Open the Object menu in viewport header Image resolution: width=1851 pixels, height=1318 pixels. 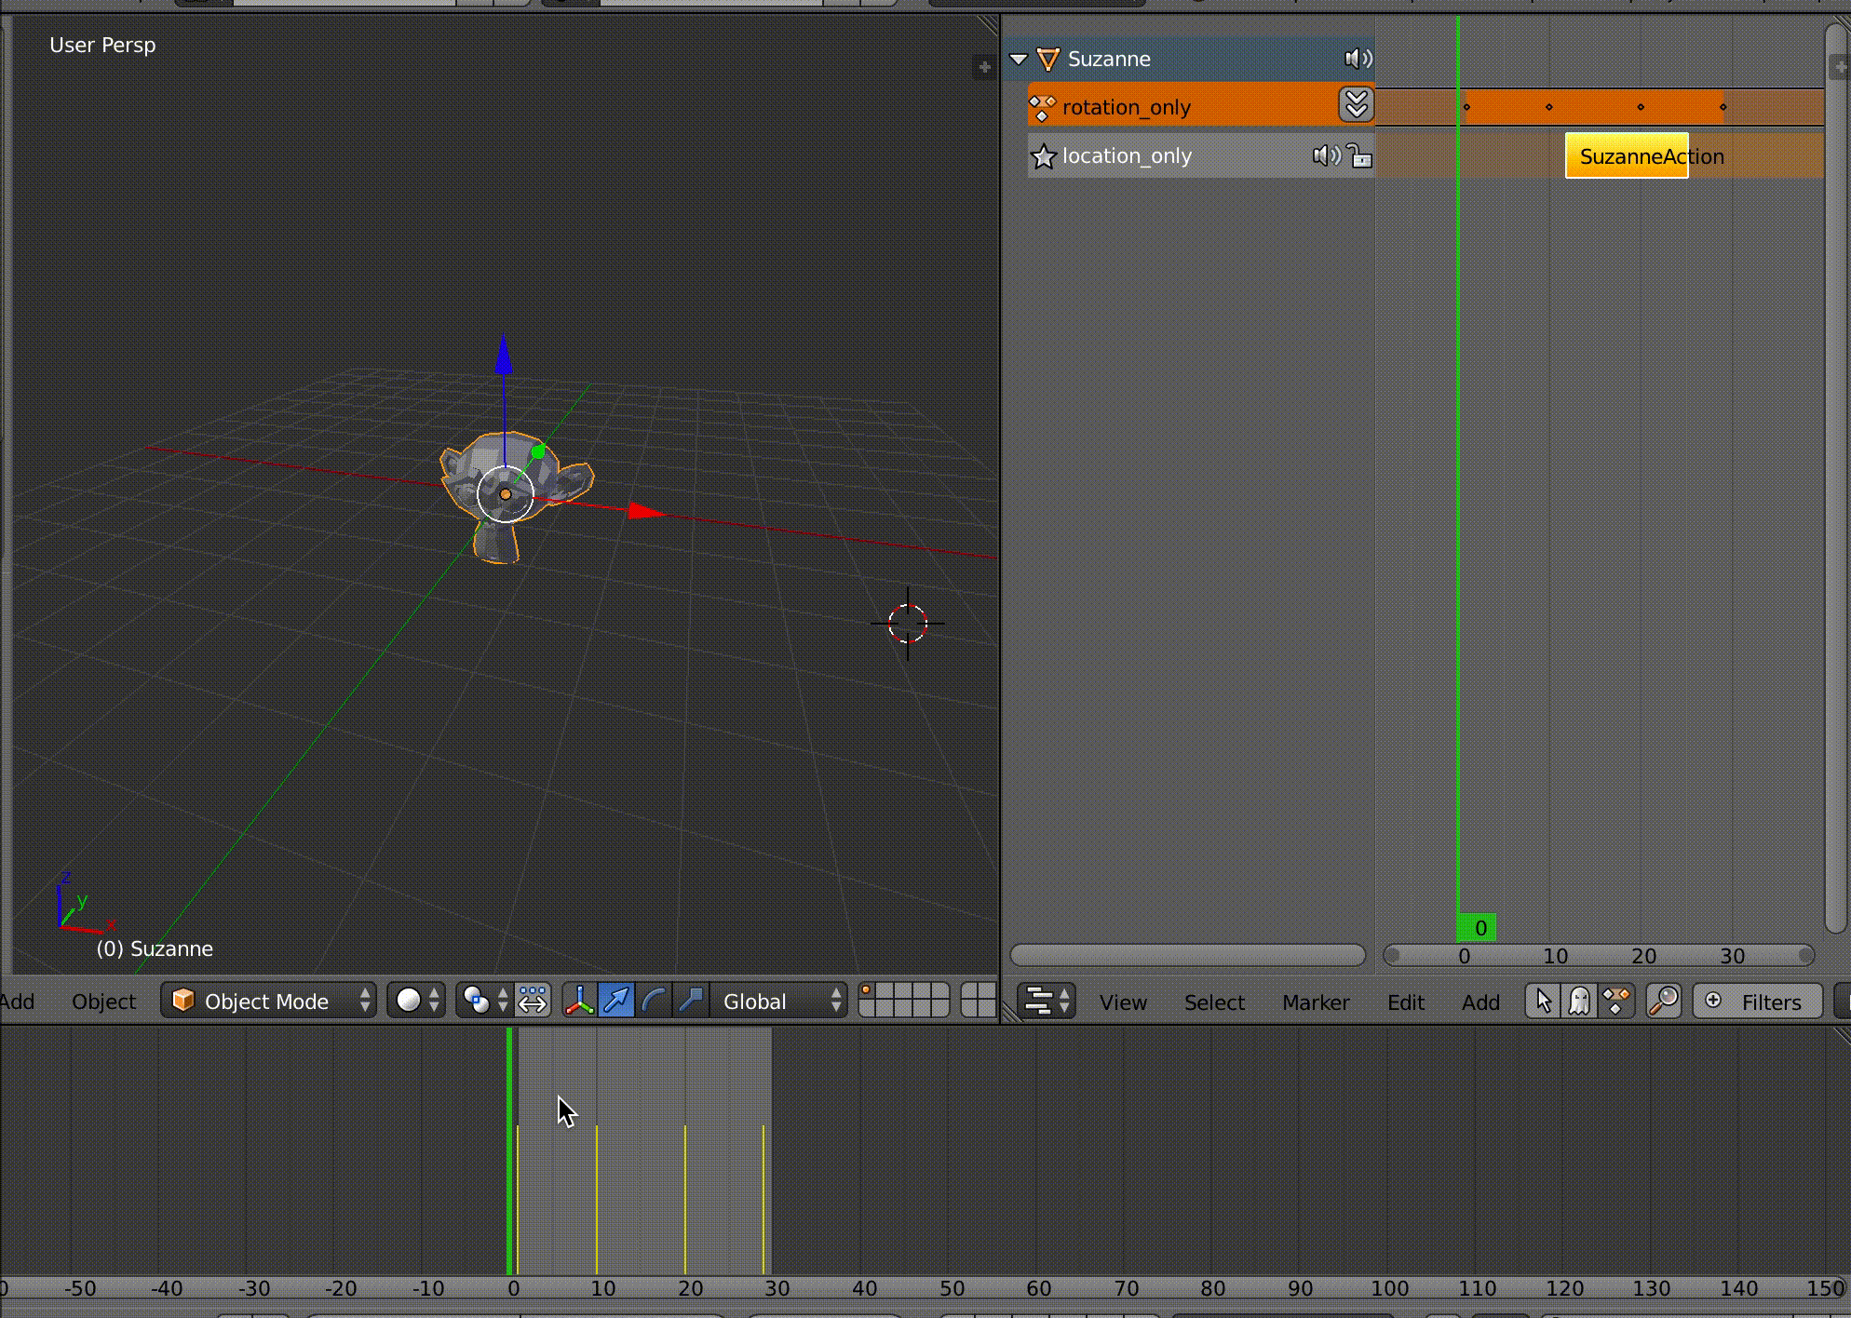[102, 1001]
